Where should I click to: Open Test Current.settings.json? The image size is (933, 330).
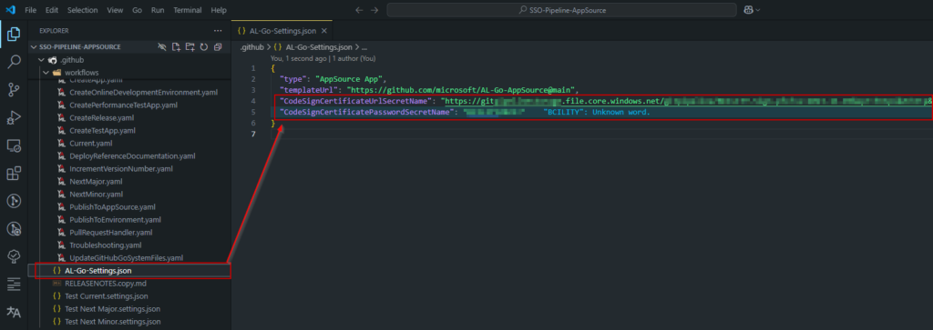107,296
